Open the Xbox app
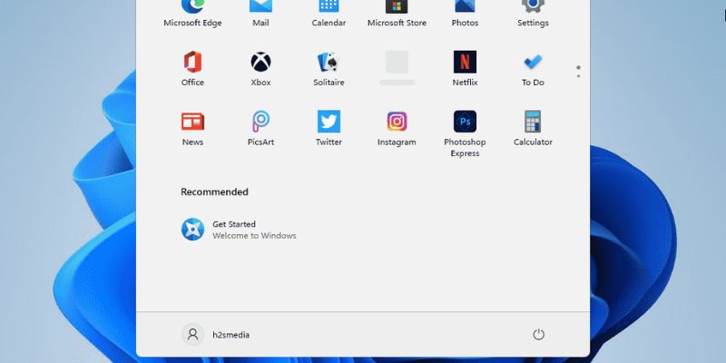 pyautogui.click(x=260, y=69)
